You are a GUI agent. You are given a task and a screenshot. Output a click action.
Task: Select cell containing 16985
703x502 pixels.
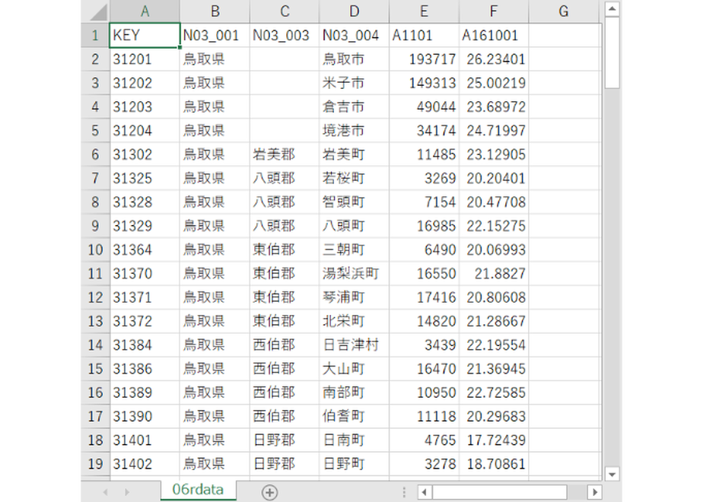point(424,226)
